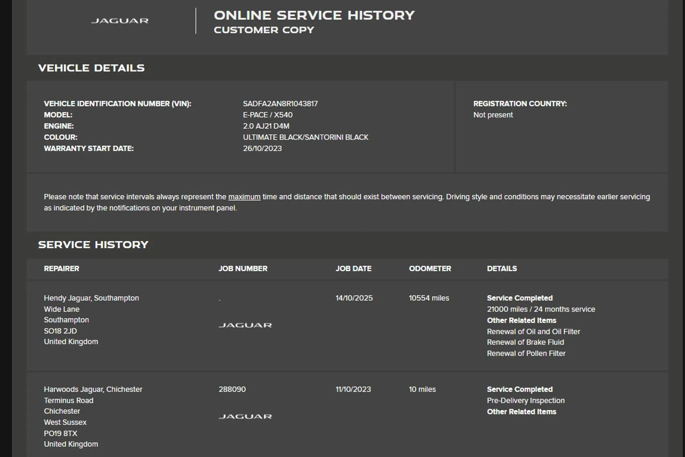Click the repairer name "Hendy Jaguar, Southampton"
This screenshot has height=457, width=685.
click(x=91, y=298)
